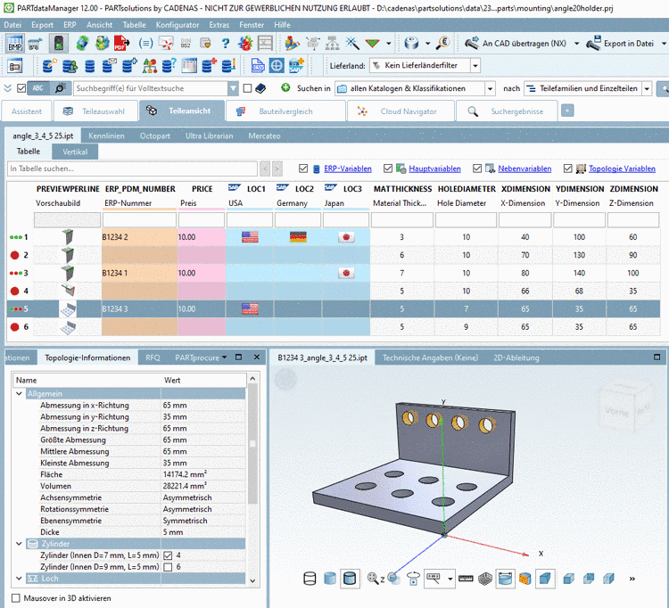Open the Datei menu
Screen dimensions: 669x608
pos(12,25)
